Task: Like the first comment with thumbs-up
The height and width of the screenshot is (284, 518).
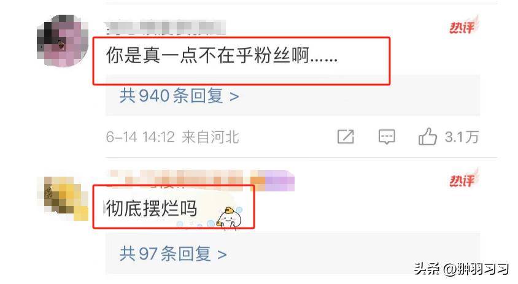Action: [x=428, y=136]
